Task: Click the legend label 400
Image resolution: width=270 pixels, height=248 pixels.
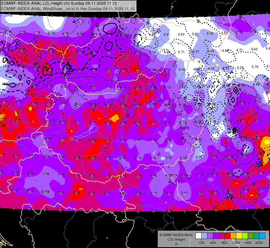Action: (213, 243)
